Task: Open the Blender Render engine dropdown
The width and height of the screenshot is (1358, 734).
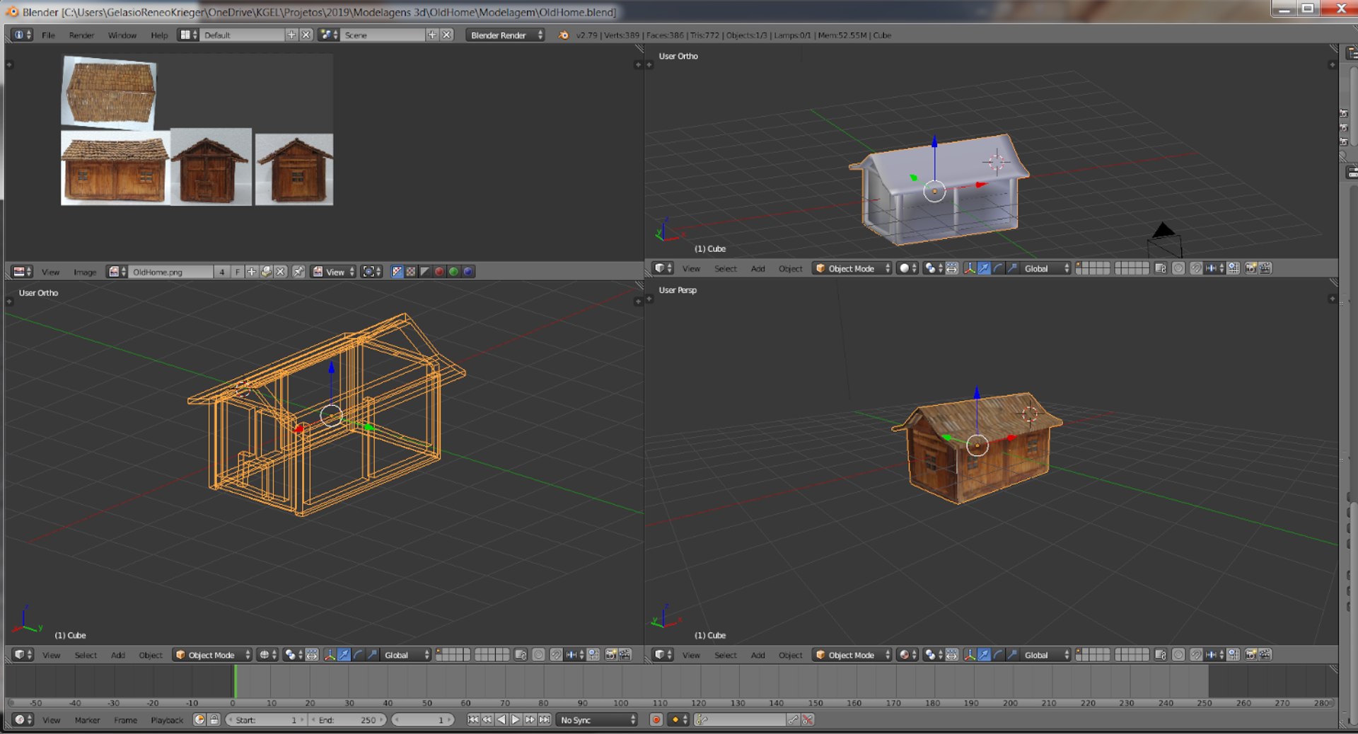Action: 505,35
